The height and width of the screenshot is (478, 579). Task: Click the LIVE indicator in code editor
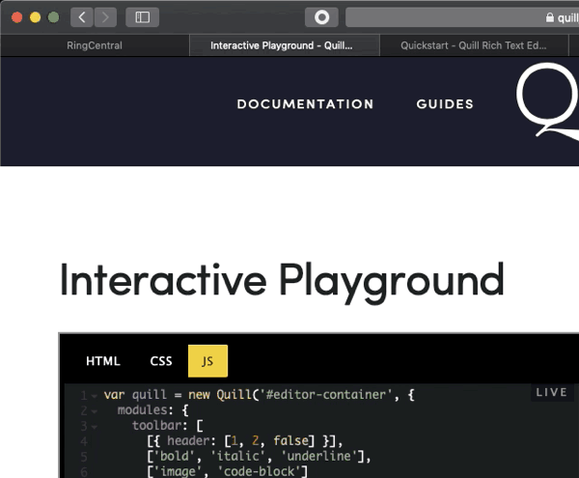(552, 392)
